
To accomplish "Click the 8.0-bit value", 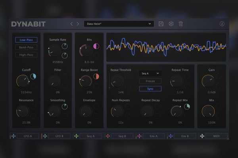I will click(x=89, y=62).
